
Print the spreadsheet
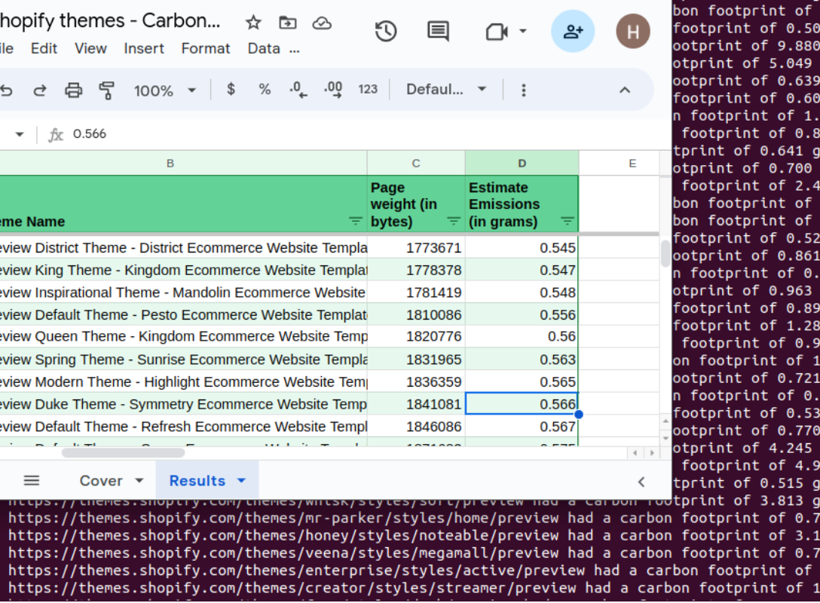pyautogui.click(x=73, y=90)
